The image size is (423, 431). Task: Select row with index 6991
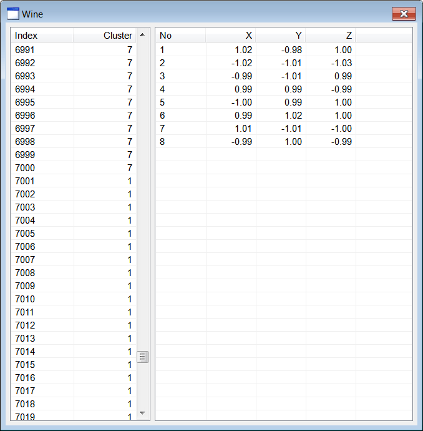[x=74, y=50]
